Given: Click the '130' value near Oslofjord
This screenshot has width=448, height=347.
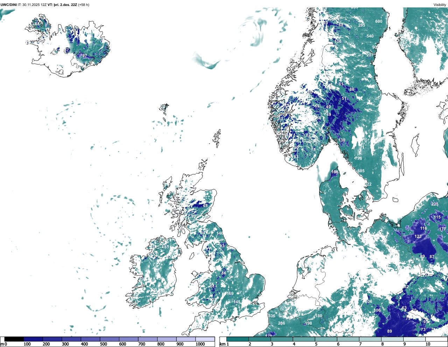Looking at the screenshot, I should coord(342,140).
